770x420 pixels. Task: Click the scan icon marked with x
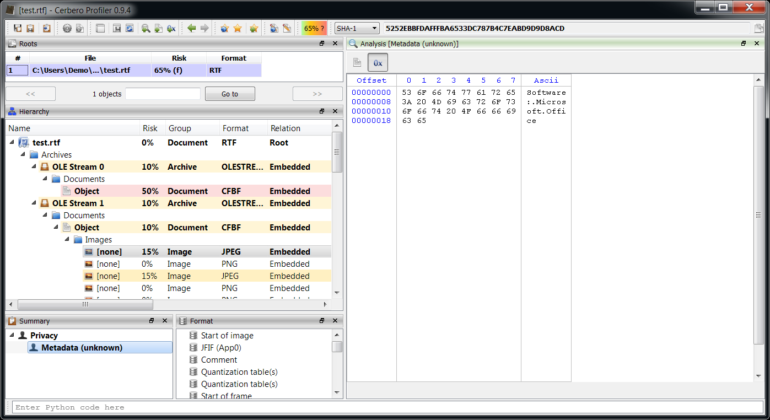click(171, 28)
